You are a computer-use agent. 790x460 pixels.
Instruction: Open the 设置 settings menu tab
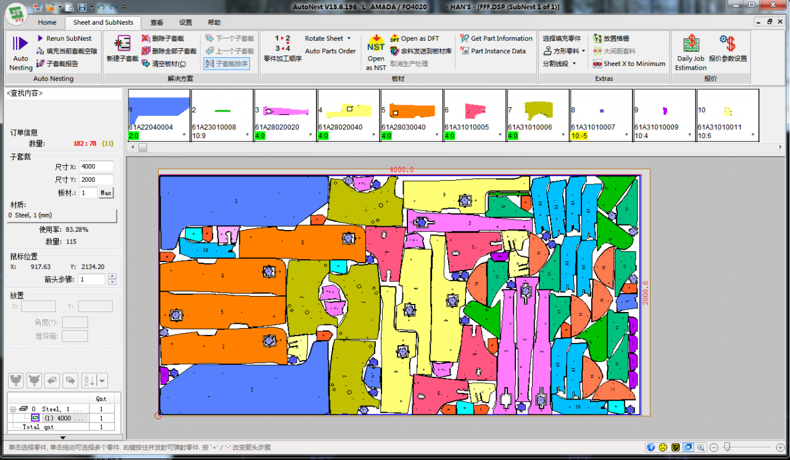pyautogui.click(x=185, y=22)
